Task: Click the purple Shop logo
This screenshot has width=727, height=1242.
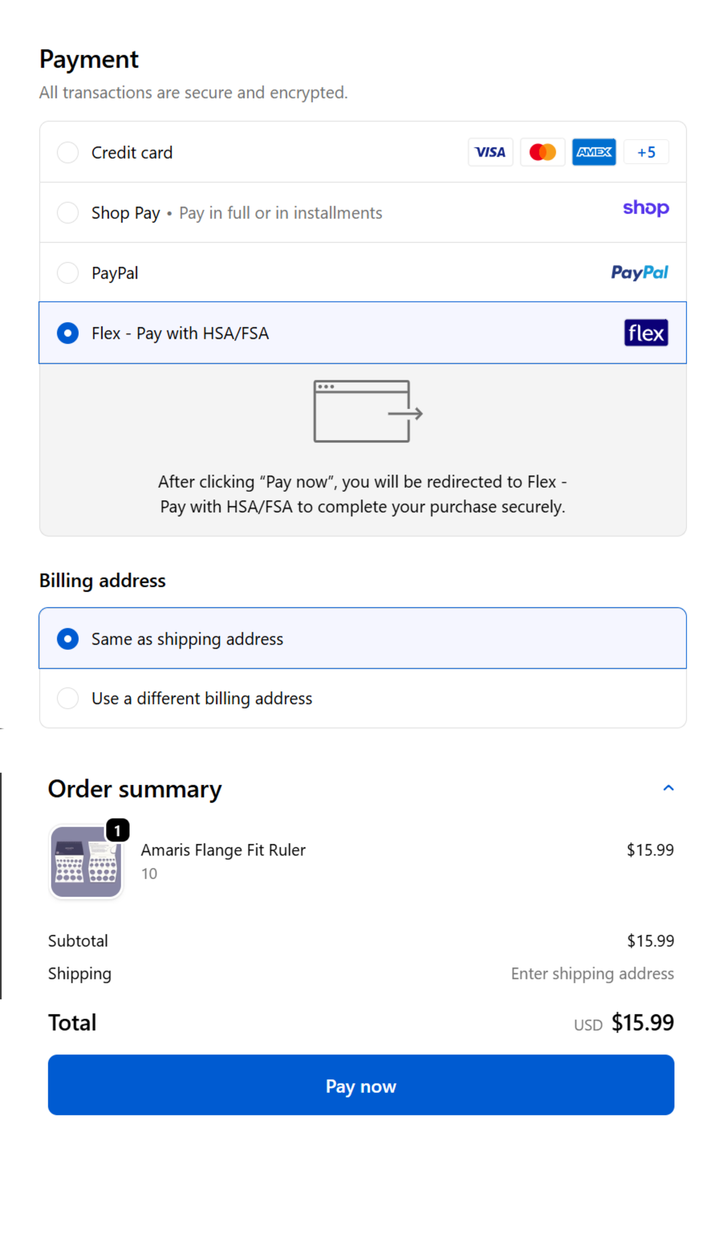Action: (x=645, y=208)
